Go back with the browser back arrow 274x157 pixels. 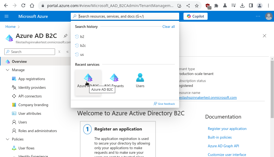(6, 6)
